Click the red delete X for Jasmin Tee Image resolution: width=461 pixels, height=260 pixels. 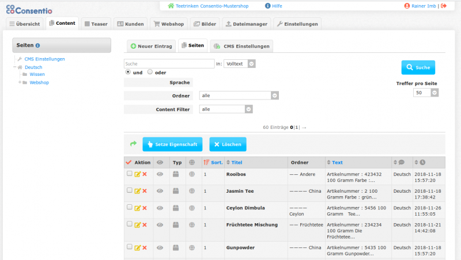[145, 191]
